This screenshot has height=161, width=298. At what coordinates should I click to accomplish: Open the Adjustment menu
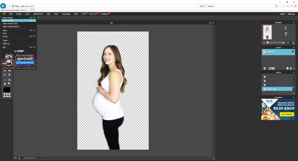[38, 14]
